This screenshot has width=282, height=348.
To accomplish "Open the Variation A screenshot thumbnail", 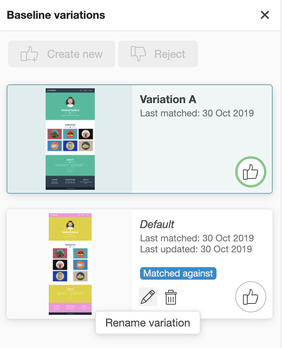I will 70,139.
